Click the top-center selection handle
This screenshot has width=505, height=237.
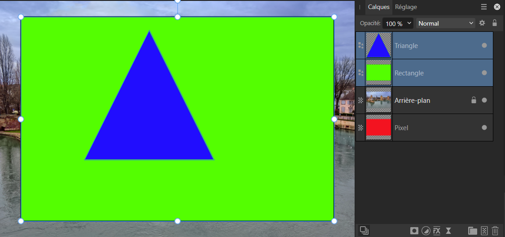point(177,17)
